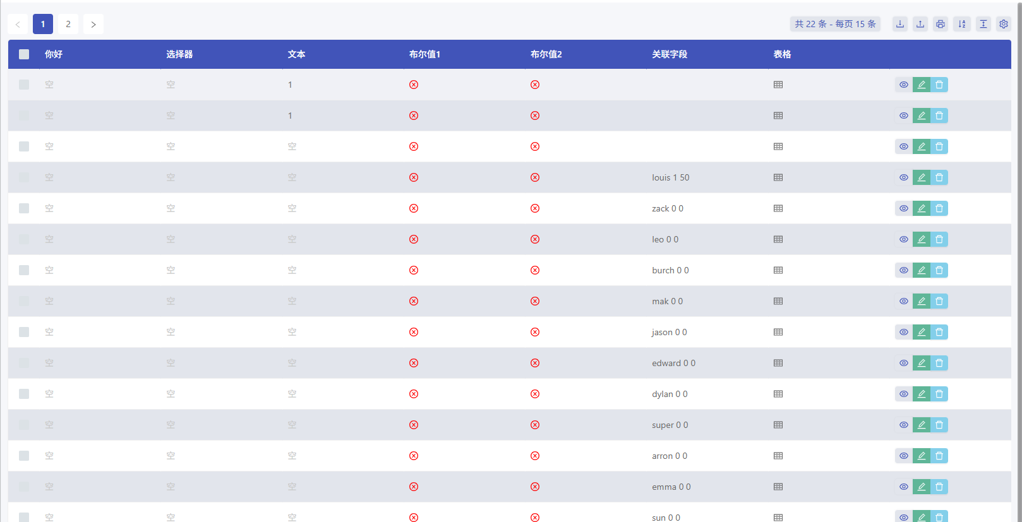Image resolution: width=1022 pixels, height=522 pixels.
Task: Delete the mak 0 0 row
Action: click(x=939, y=301)
